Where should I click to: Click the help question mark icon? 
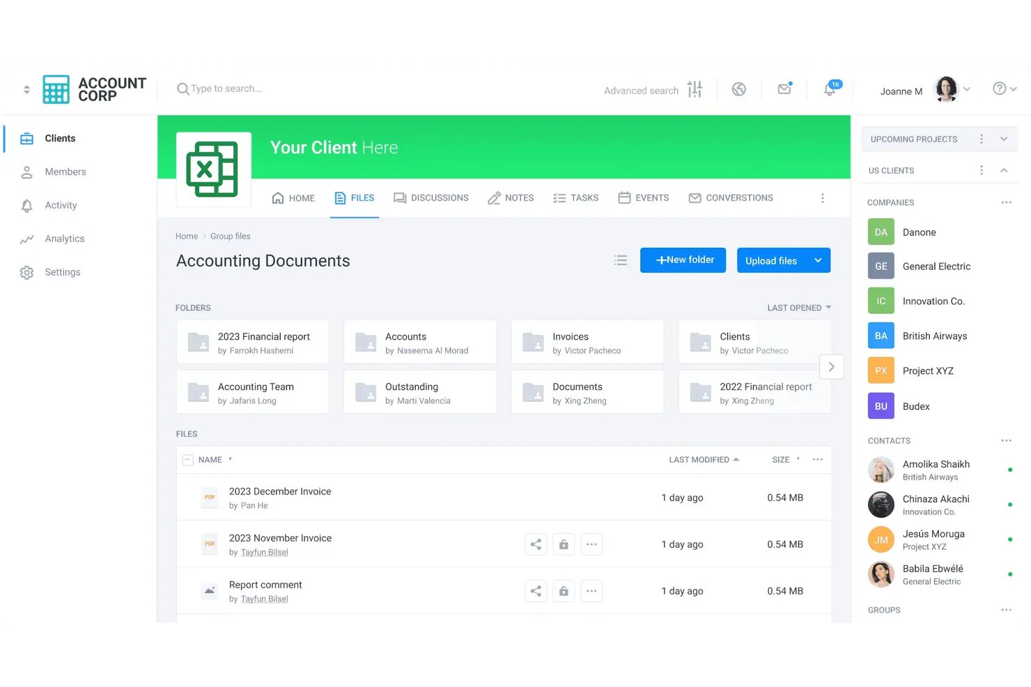click(x=1000, y=88)
